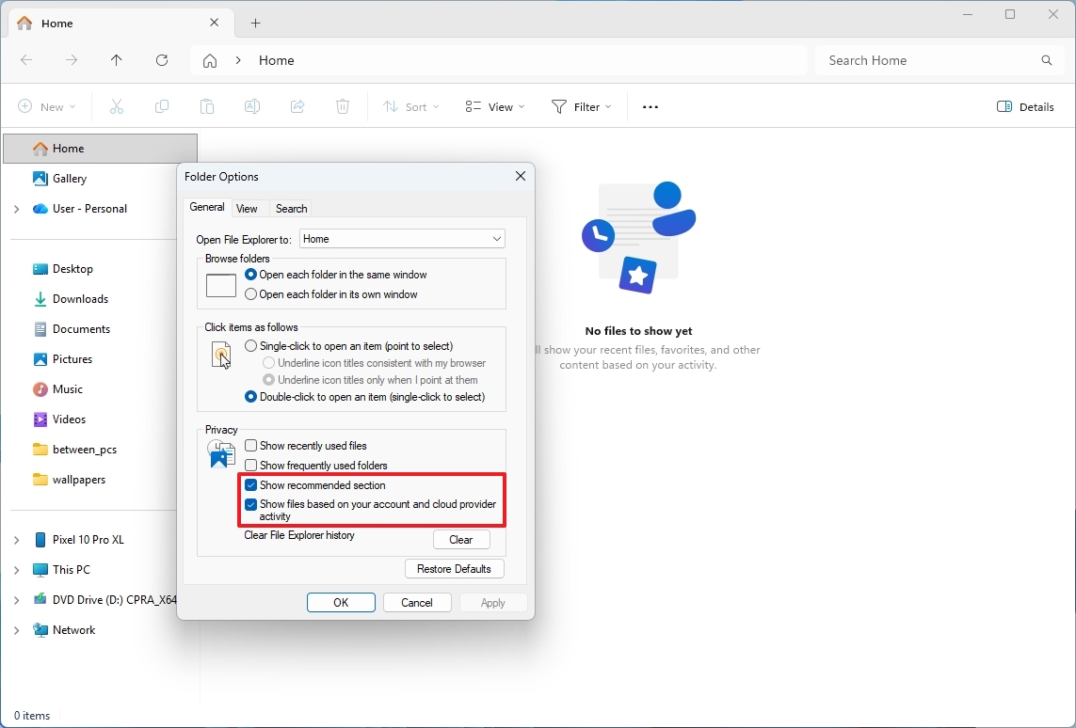Expand This PC in the sidebar
Screen dimensions: 1076x728
click(15, 569)
